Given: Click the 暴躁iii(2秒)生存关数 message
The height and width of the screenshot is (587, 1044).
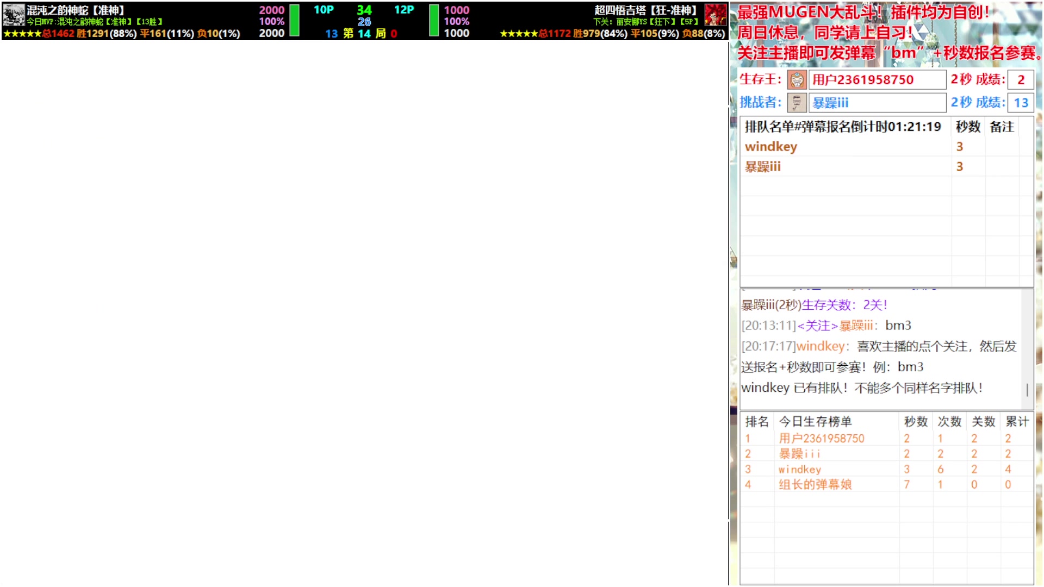Looking at the screenshot, I should (814, 305).
